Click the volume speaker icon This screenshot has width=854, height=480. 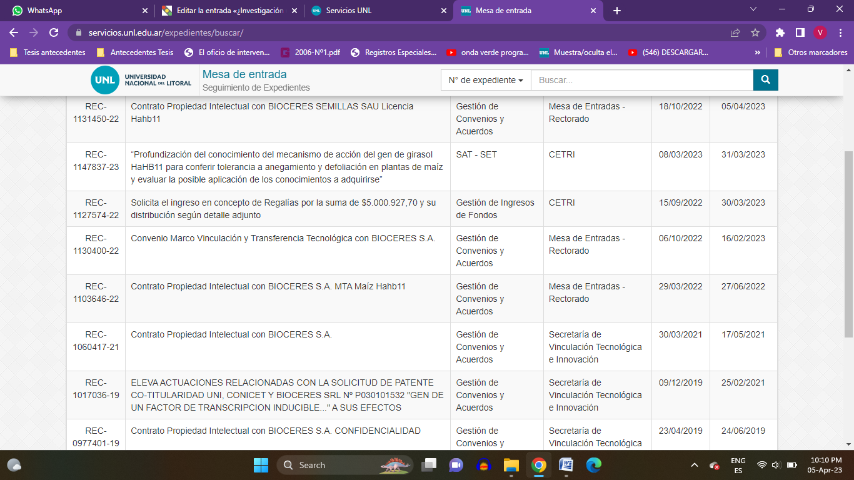click(776, 465)
